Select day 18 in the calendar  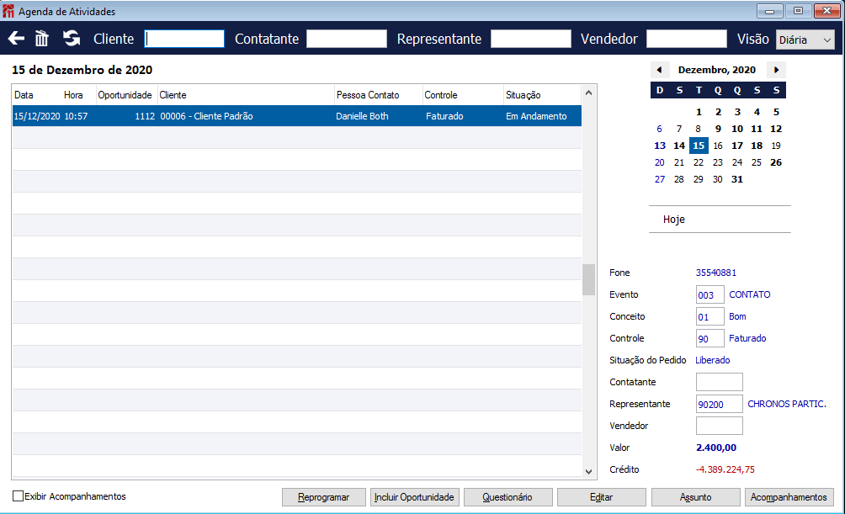click(757, 146)
